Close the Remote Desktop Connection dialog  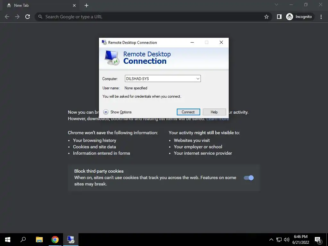pyautogui.click(x=221, y=43)
